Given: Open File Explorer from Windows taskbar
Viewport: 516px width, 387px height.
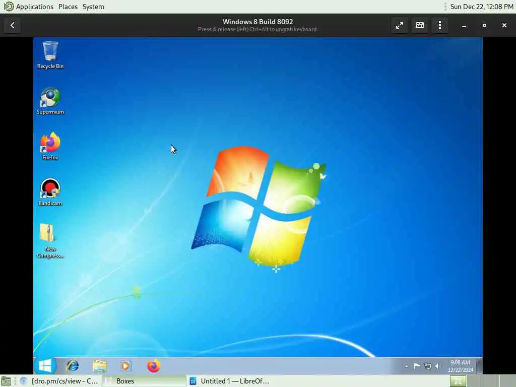Looking at the screenshot, I should pos(99,366).
